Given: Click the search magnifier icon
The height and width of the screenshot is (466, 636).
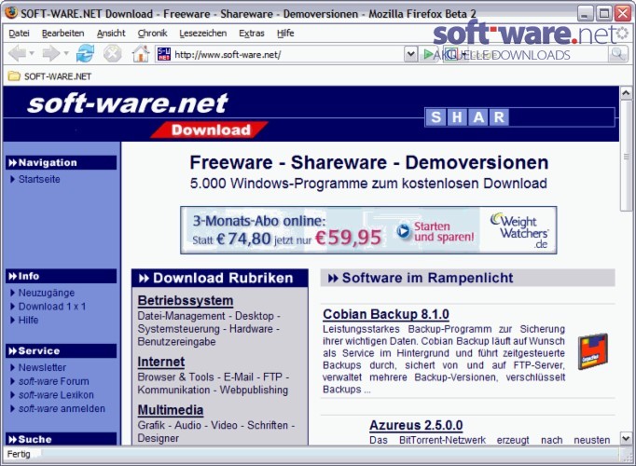Looking at the screenshot, I should (x=617, y=54).
